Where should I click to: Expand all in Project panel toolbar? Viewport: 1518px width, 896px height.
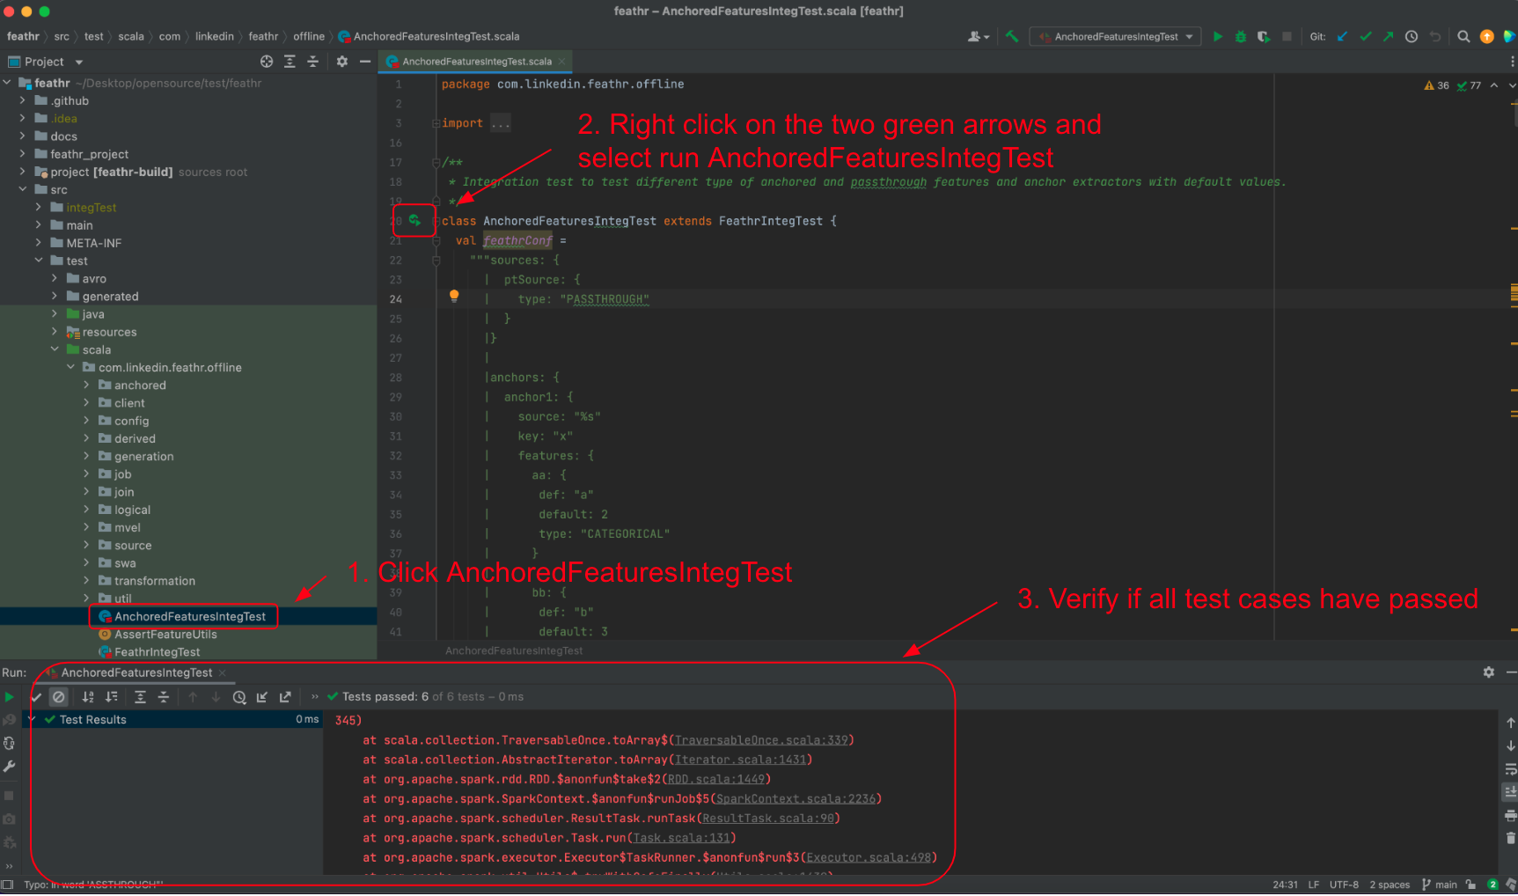tap(290, 62)
